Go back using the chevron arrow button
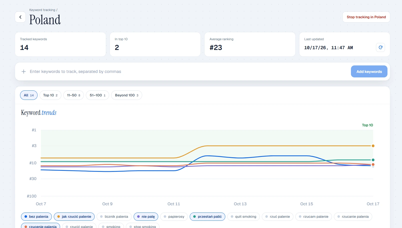This screenshot has width=402, height=228. click(20, 17)
